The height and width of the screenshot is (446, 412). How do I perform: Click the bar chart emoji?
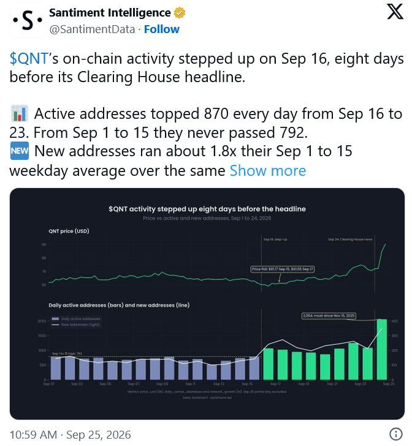coord(20,113)
